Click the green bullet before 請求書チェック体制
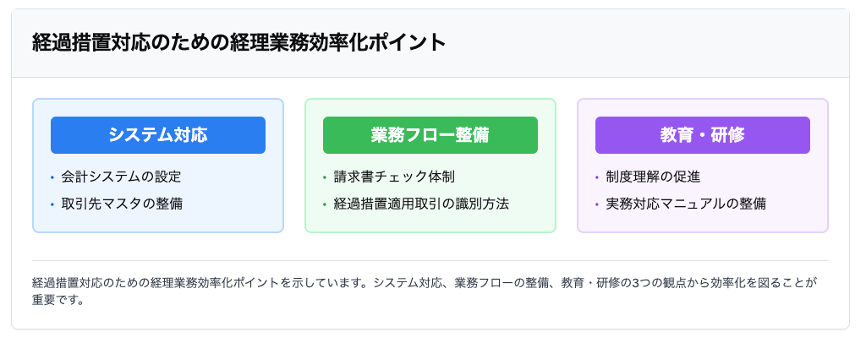The width and height of the screenshot is (866, 343). coord(324,178)
